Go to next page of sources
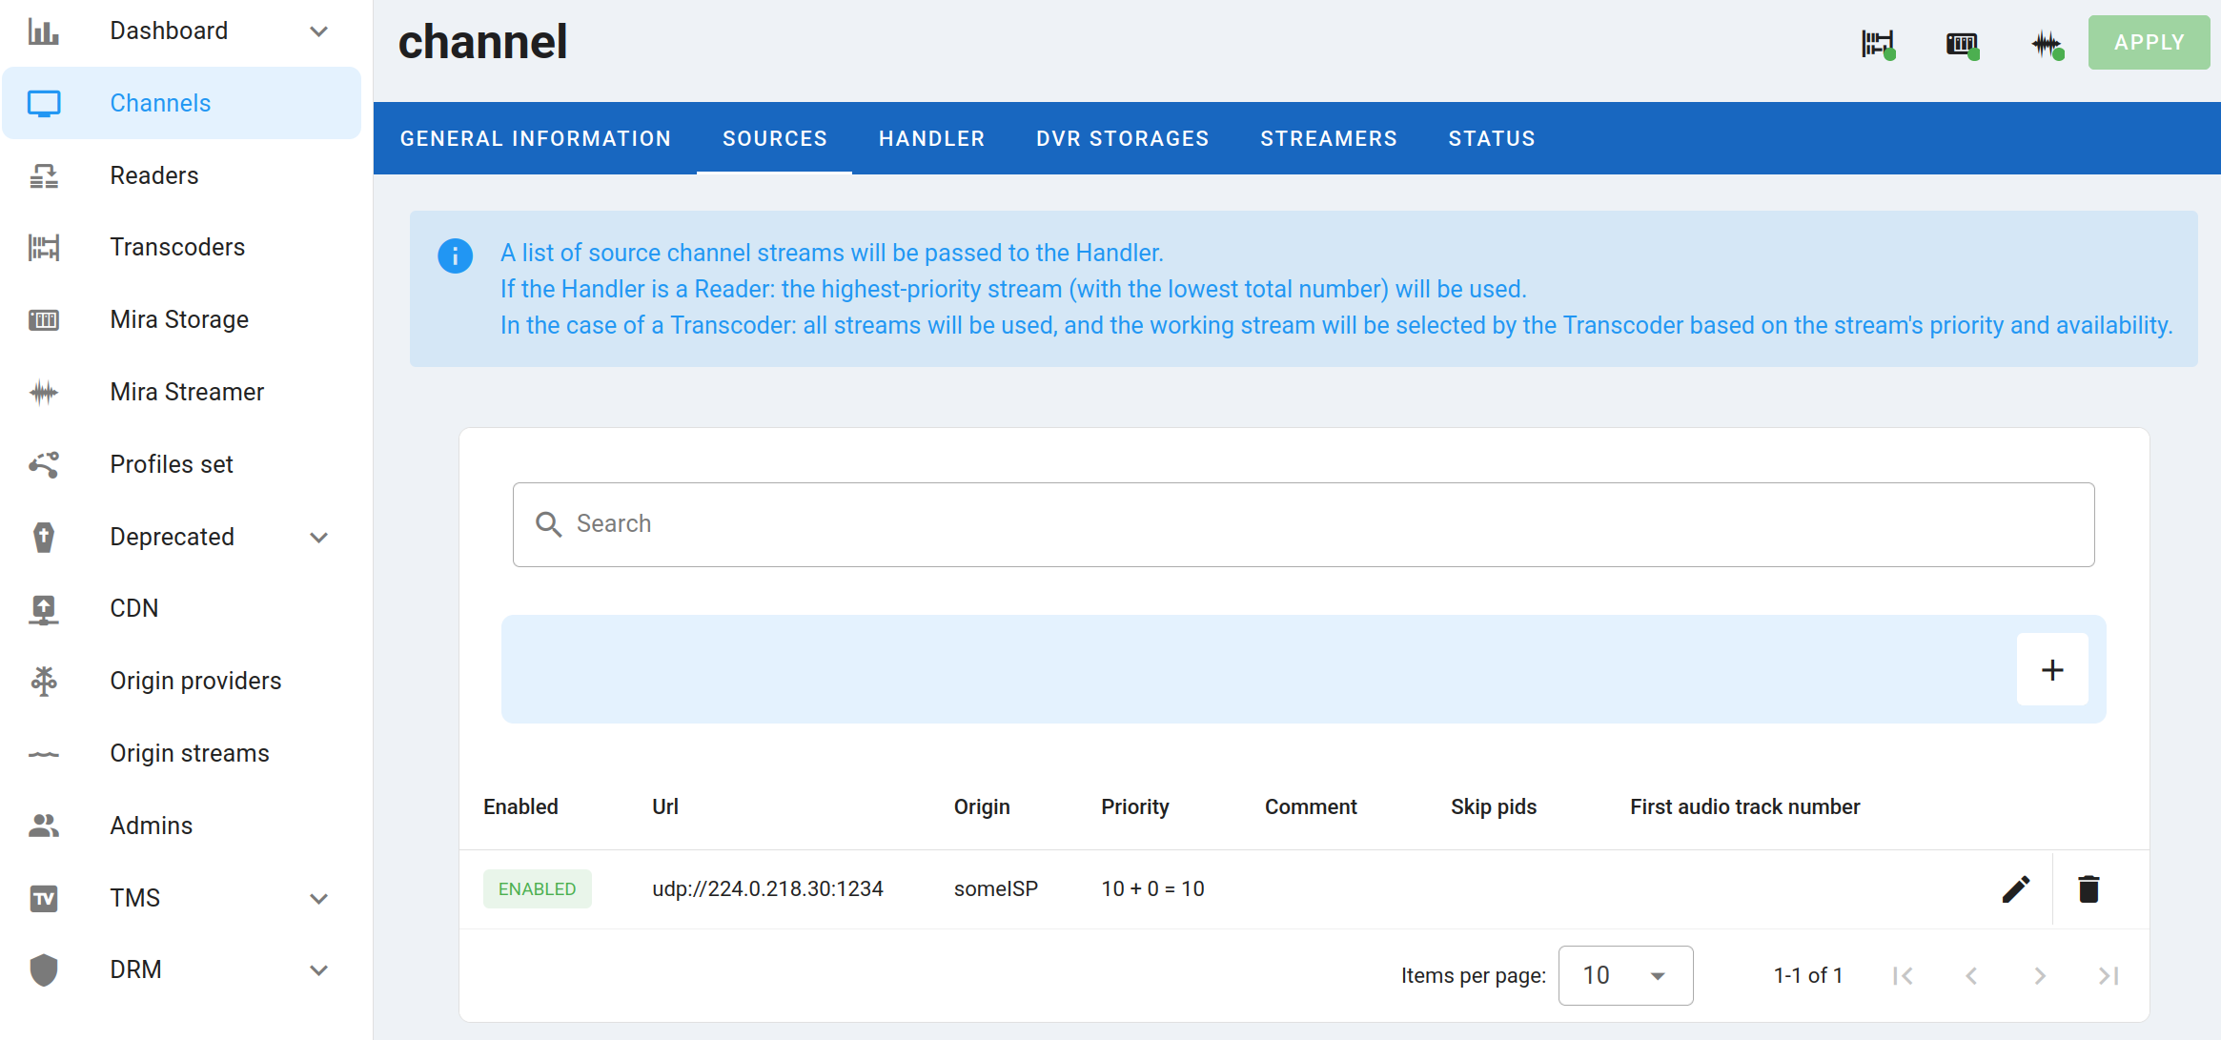Viewport: 2221px width, 1040px height. tap(2039, 976)
